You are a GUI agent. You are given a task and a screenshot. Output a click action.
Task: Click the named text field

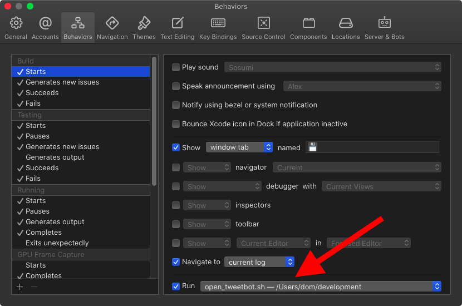point(372,147)
